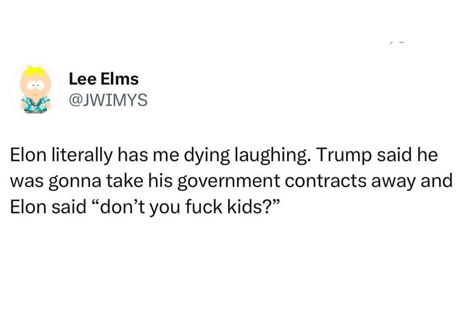Image resolution: width=469 pixels, height=329 pixels.
Task: Click the faint mark above the tweet
Action: pyautogui.click(x=397, y=42)
